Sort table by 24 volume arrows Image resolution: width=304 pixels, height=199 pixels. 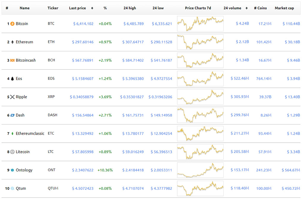click(x=247, y=8)
